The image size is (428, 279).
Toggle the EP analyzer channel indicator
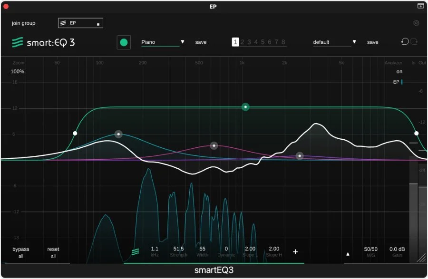[396, 82]
